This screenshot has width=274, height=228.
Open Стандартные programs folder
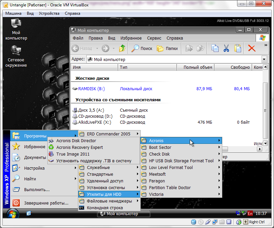coord(109,174)
